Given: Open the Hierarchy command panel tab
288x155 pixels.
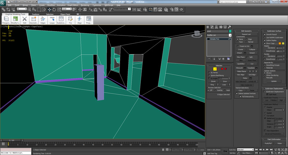Looking at the screenshot, I should click(217, 27).
